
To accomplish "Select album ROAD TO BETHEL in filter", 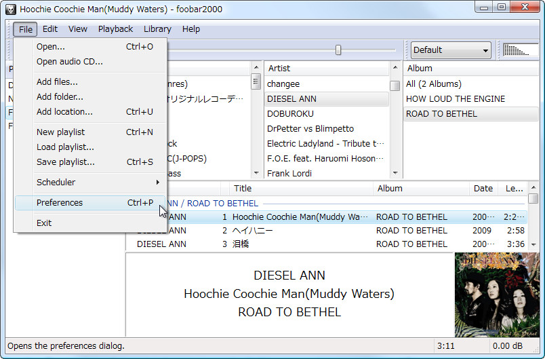I will click(x=471, y=114).
